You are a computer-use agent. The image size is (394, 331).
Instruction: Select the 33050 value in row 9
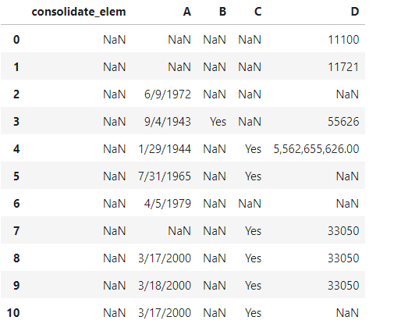pyautogui.click(x=343, y=286)
